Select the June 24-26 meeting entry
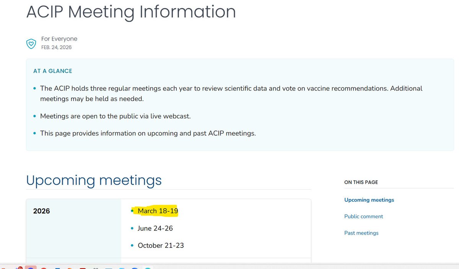Viewport: 459px width, 269px height. (x=155, y=228)
